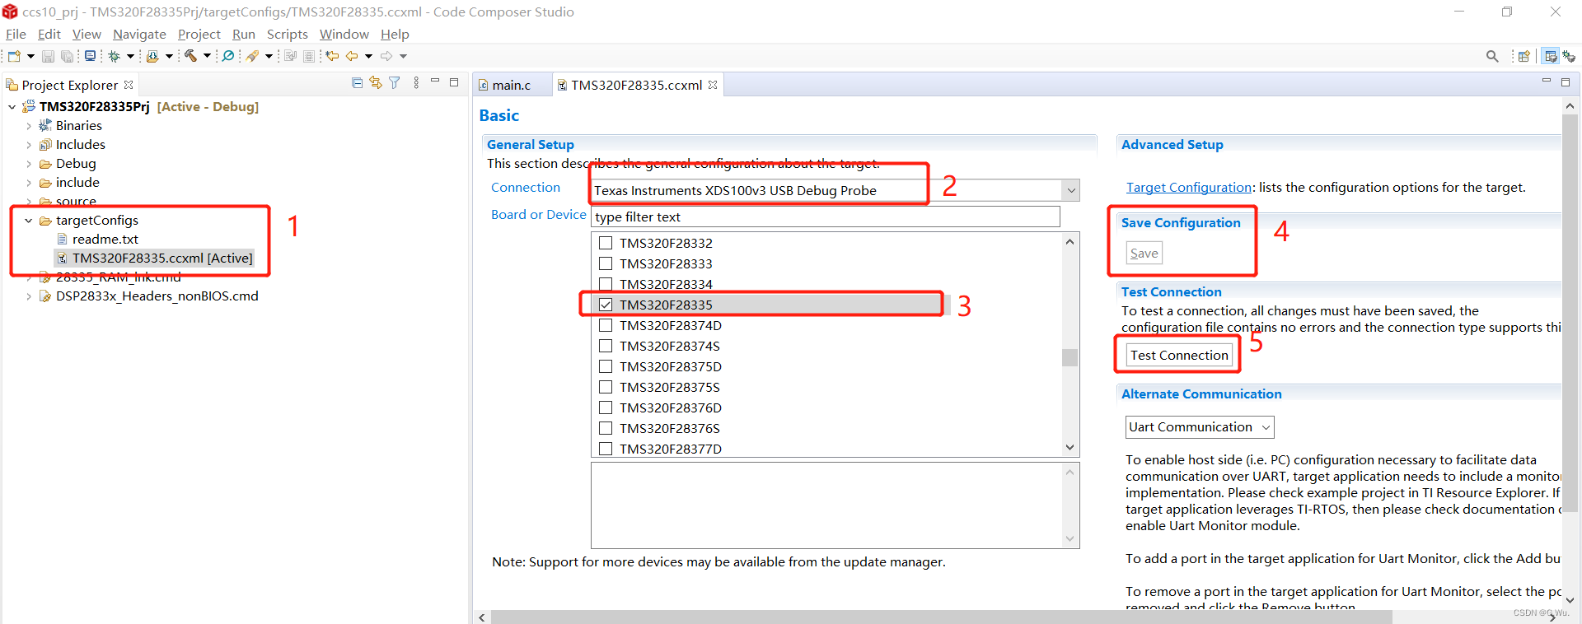Click the editor vertical scrollbar thumb

(x=1570, y=313)
